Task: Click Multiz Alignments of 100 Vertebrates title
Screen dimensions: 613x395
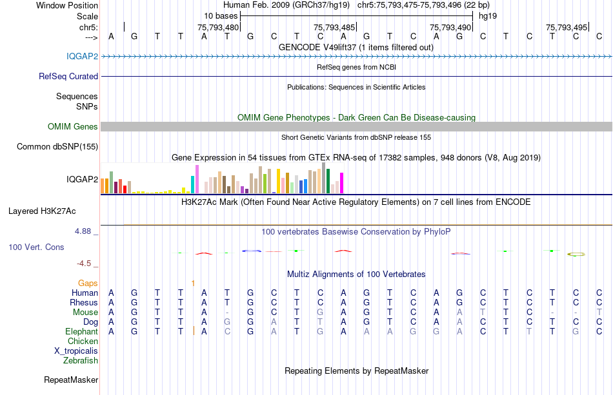Action: coord(356,274)
